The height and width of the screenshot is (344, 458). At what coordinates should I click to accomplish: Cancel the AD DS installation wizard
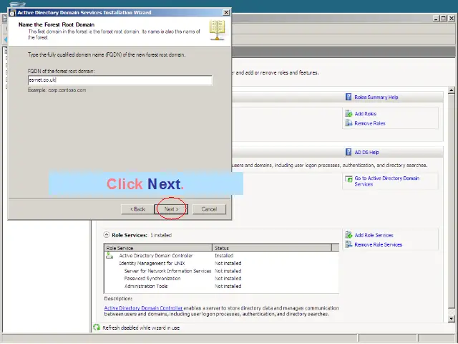(x=209, y=209)
